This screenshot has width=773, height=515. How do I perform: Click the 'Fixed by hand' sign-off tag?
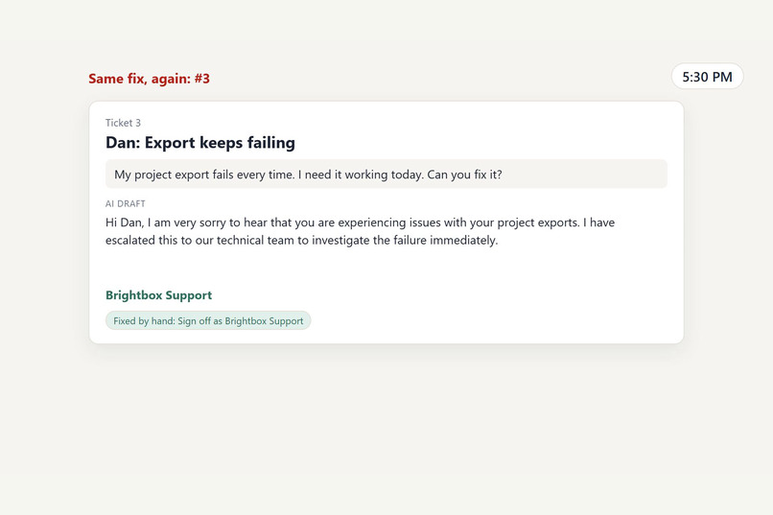(208, 321)
